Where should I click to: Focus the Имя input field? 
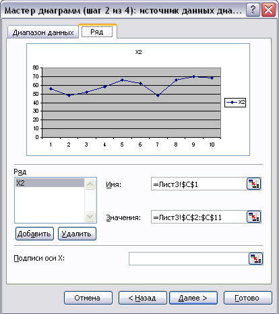pyautogui.click(x=199, y=184)
